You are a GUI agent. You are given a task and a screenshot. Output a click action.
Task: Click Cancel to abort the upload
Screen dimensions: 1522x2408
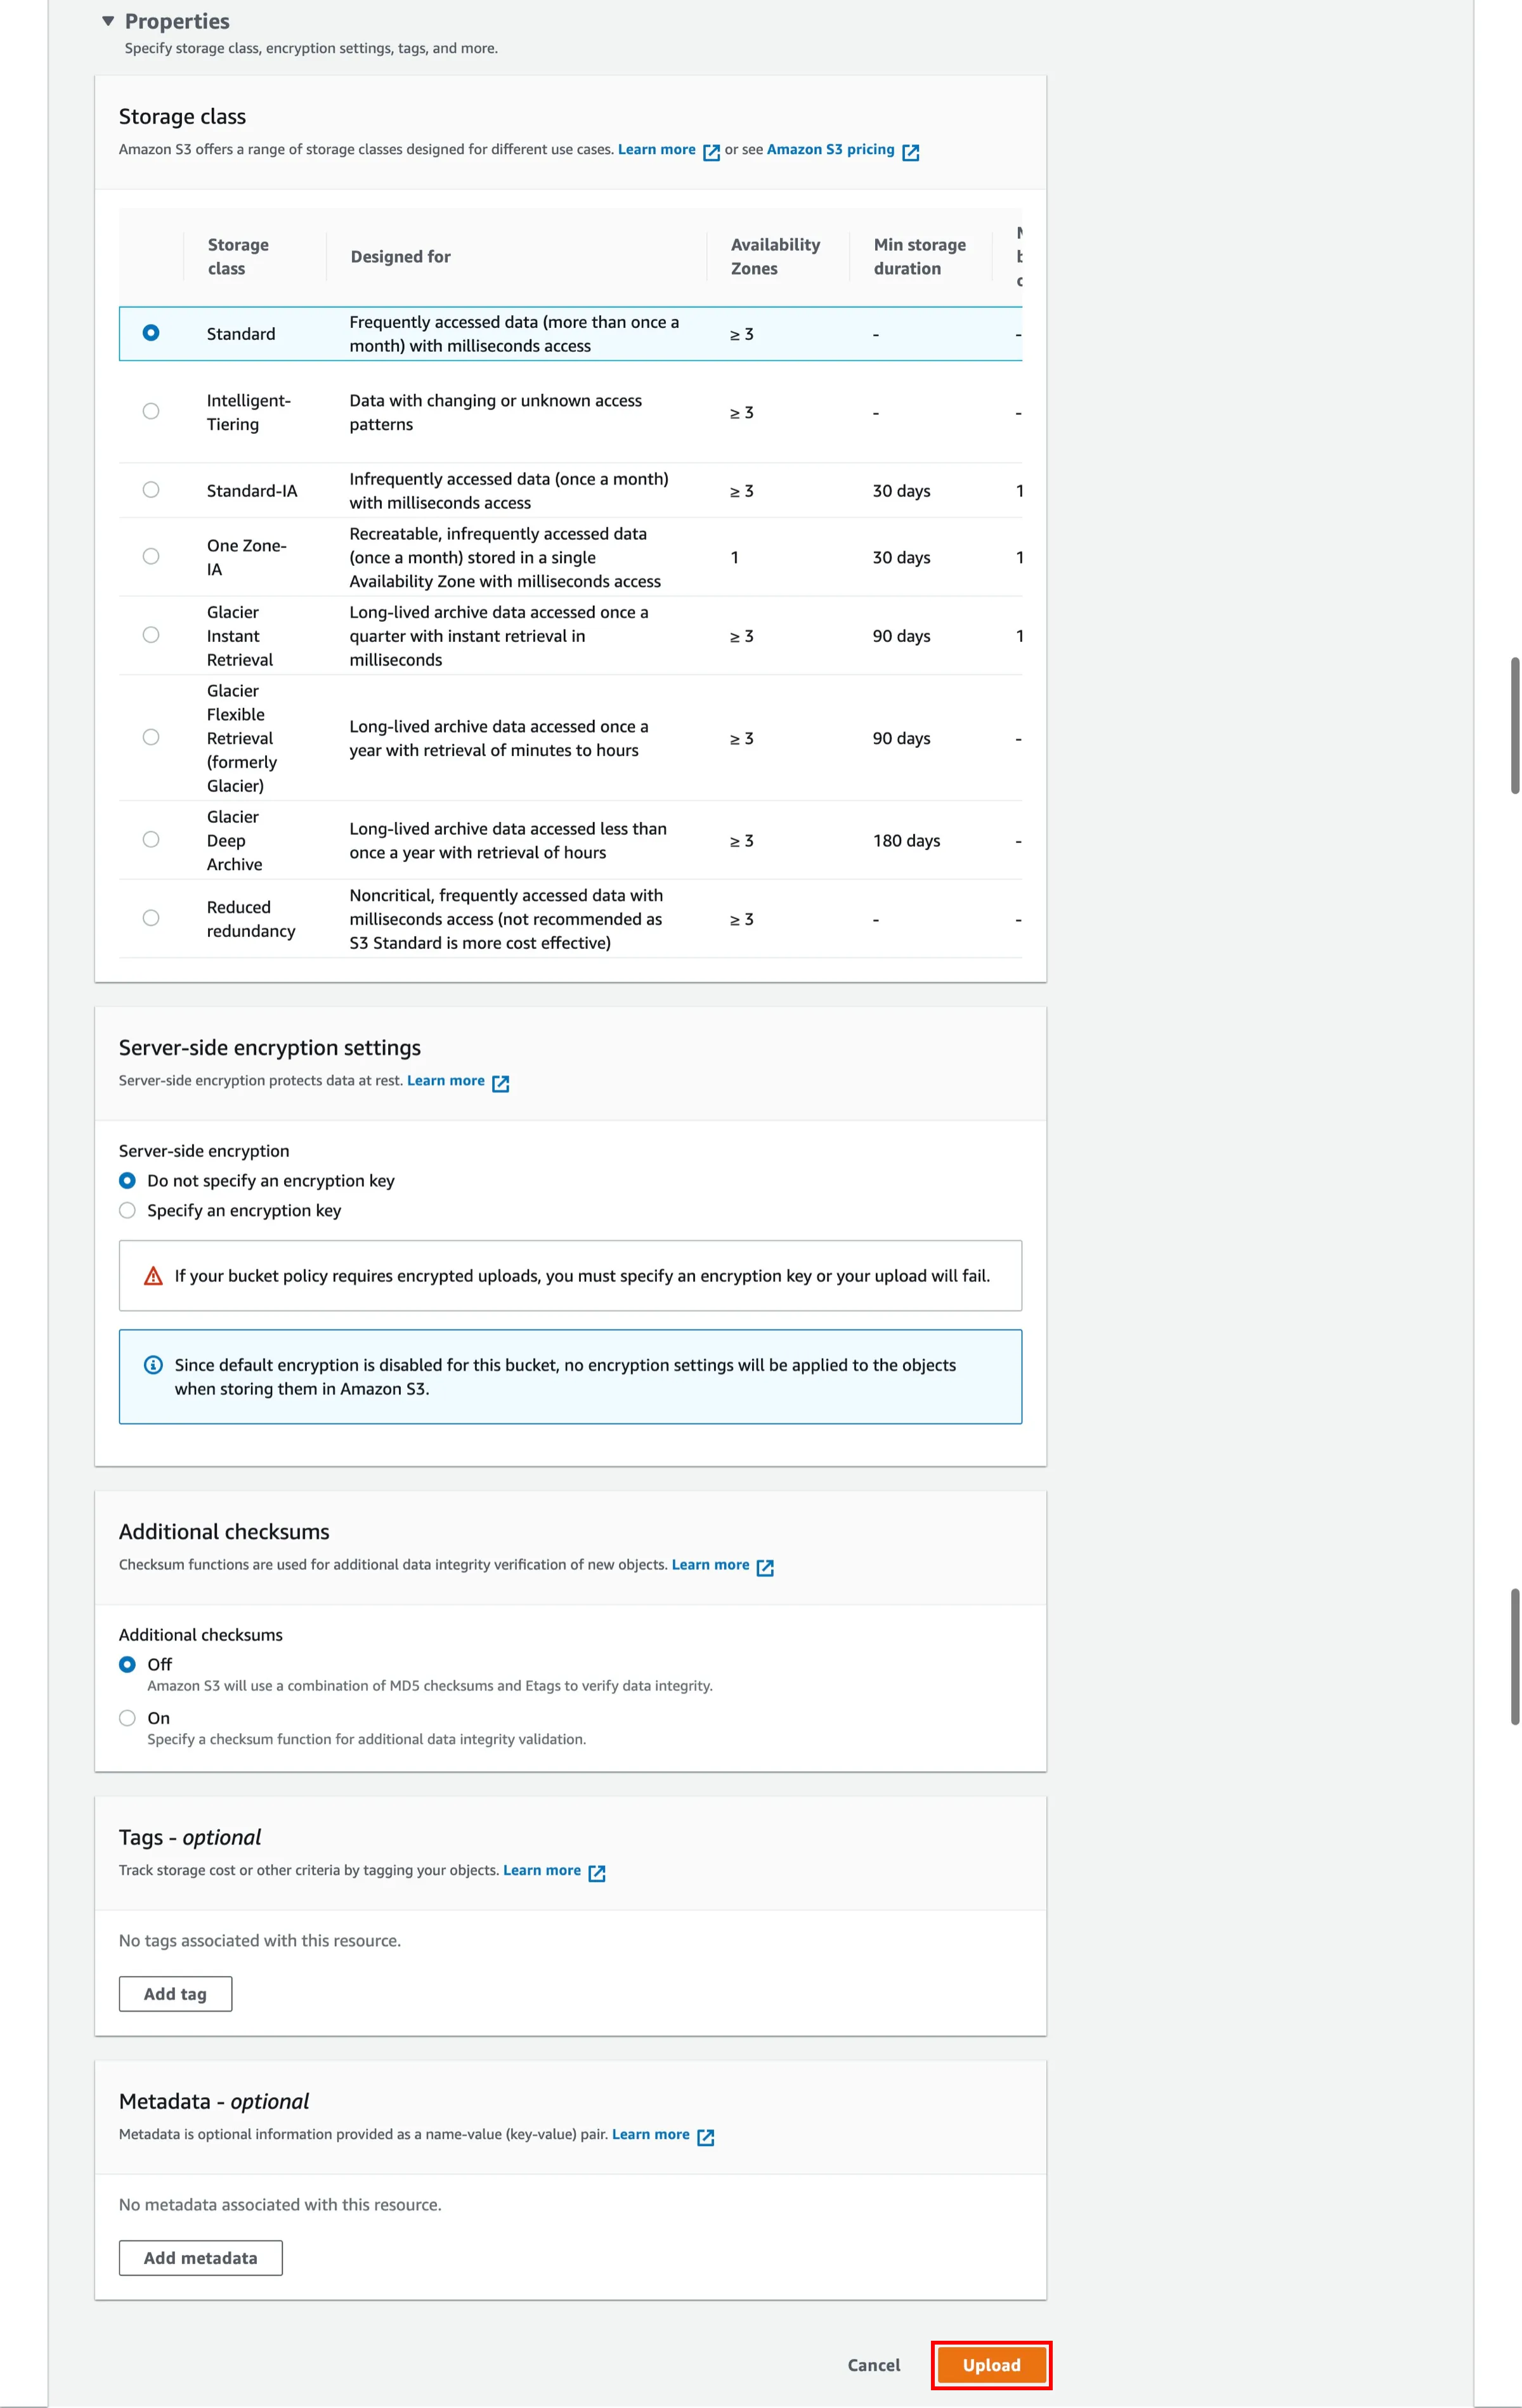point(873,2365)
